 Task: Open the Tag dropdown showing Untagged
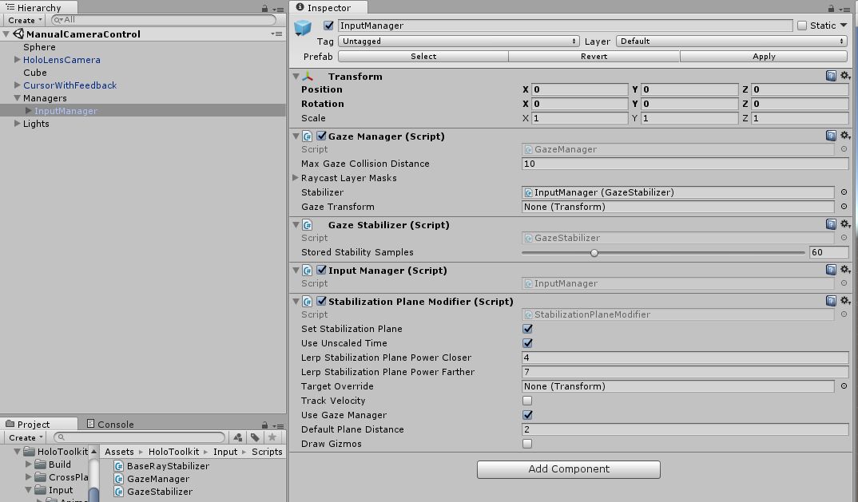(x=459, y=41)
